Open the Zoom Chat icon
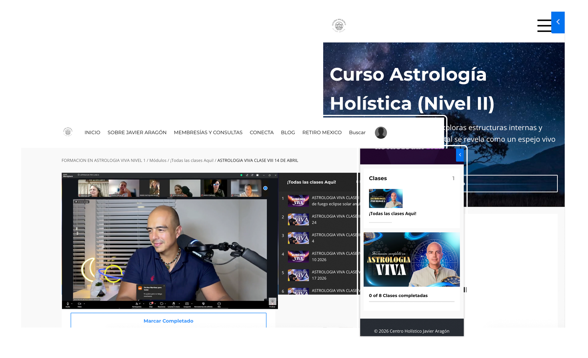The image size is (588, 358). coord(151,304)
